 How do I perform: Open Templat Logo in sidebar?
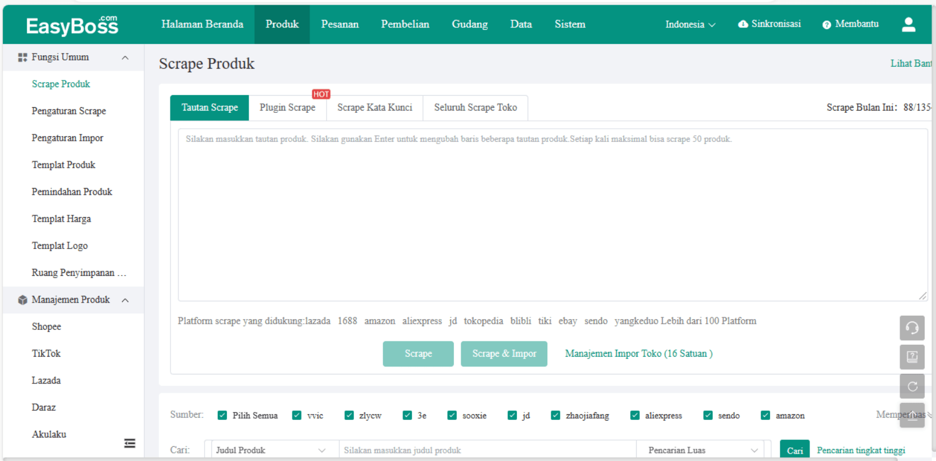60,246
